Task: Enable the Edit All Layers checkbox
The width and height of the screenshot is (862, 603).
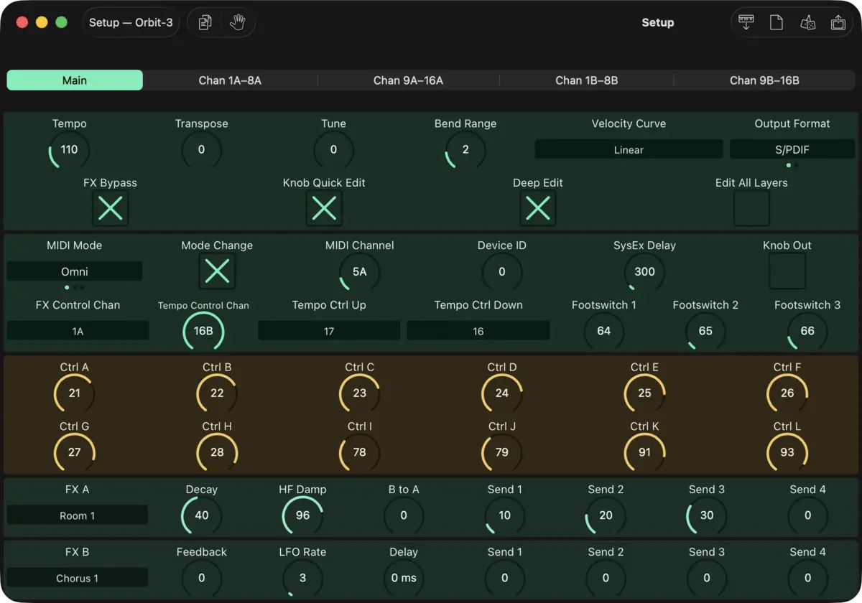Action: tap(751, 209)
